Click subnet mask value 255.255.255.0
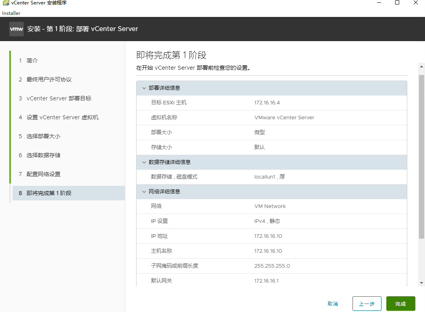The image size is (425, 312). (272, 266)
